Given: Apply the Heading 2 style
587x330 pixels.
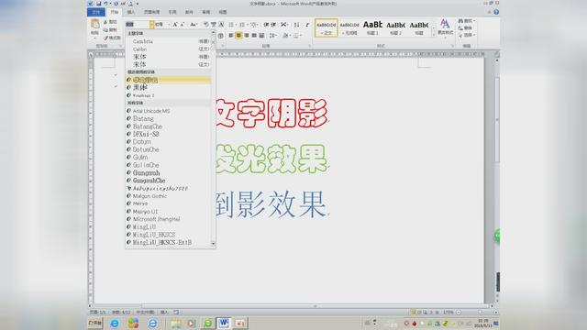Looking at the screenshot, I should point(395,28).
